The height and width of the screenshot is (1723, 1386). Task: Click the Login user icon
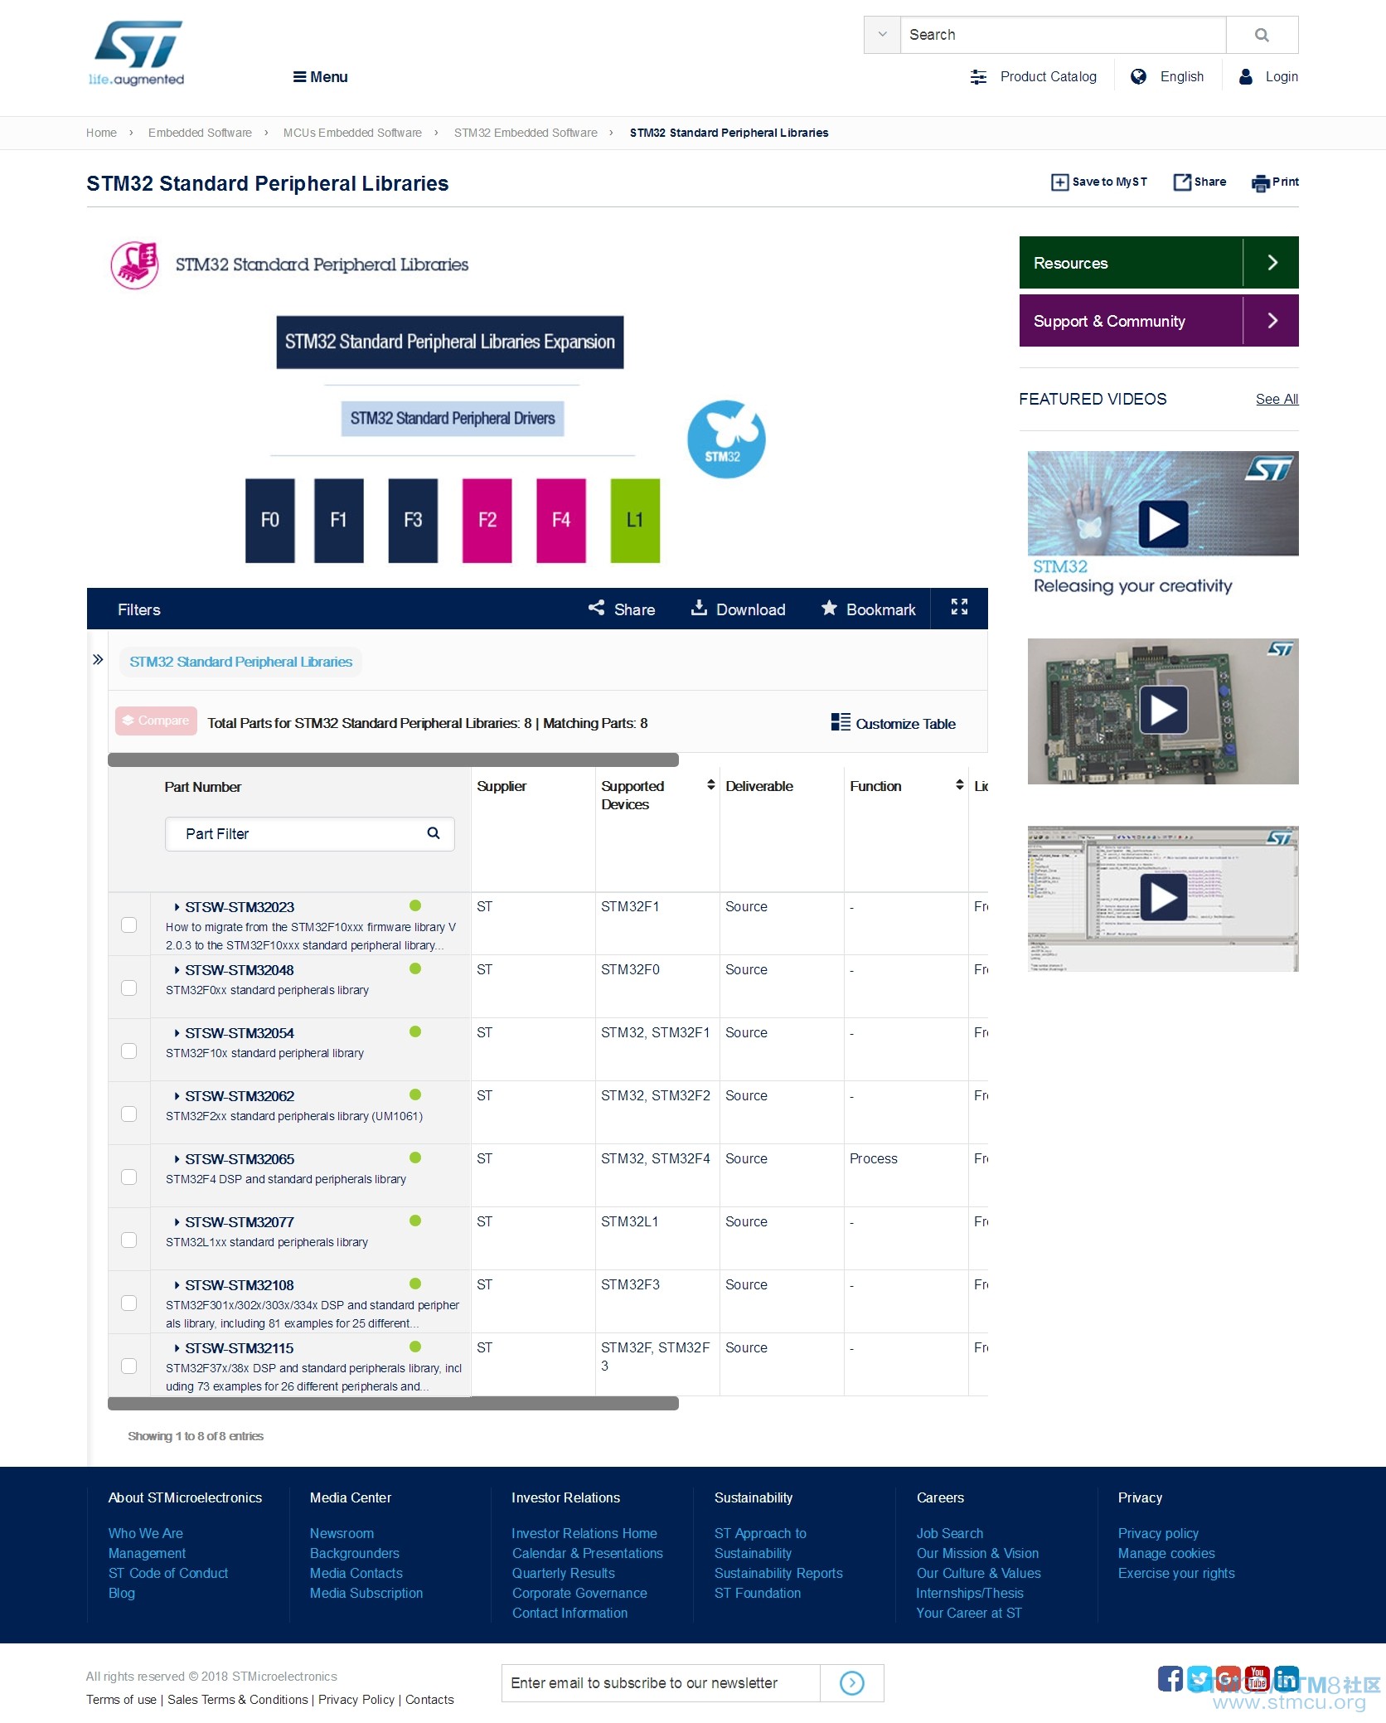point(1245,77)
